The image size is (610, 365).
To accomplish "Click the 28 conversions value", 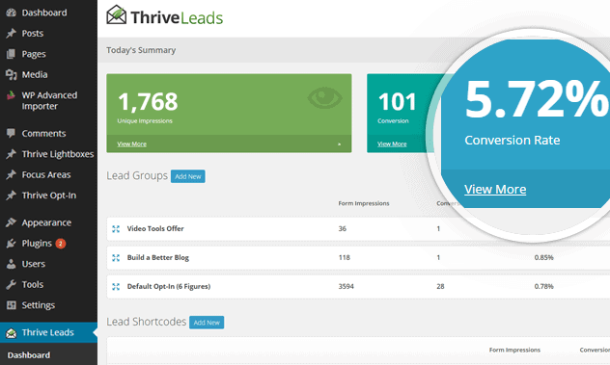I will pos(440,287).
